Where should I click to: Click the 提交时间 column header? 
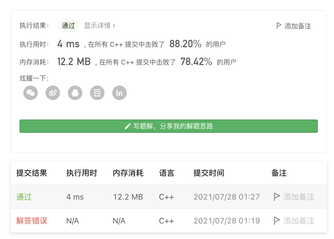(x=209, y=173)
